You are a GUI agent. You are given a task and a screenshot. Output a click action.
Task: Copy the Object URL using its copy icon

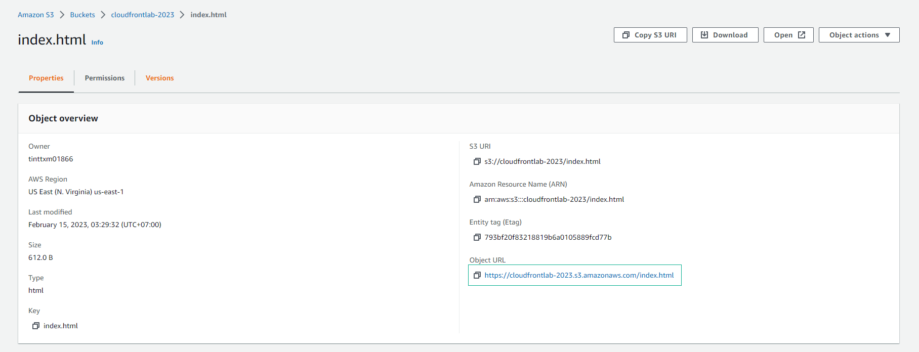(x=477, y=275)
